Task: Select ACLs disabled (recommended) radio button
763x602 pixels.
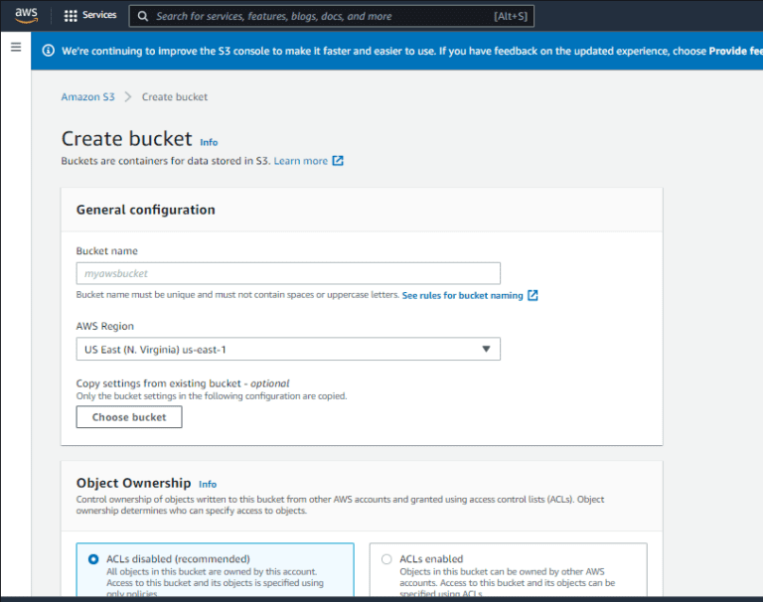Action: (93, 559)
